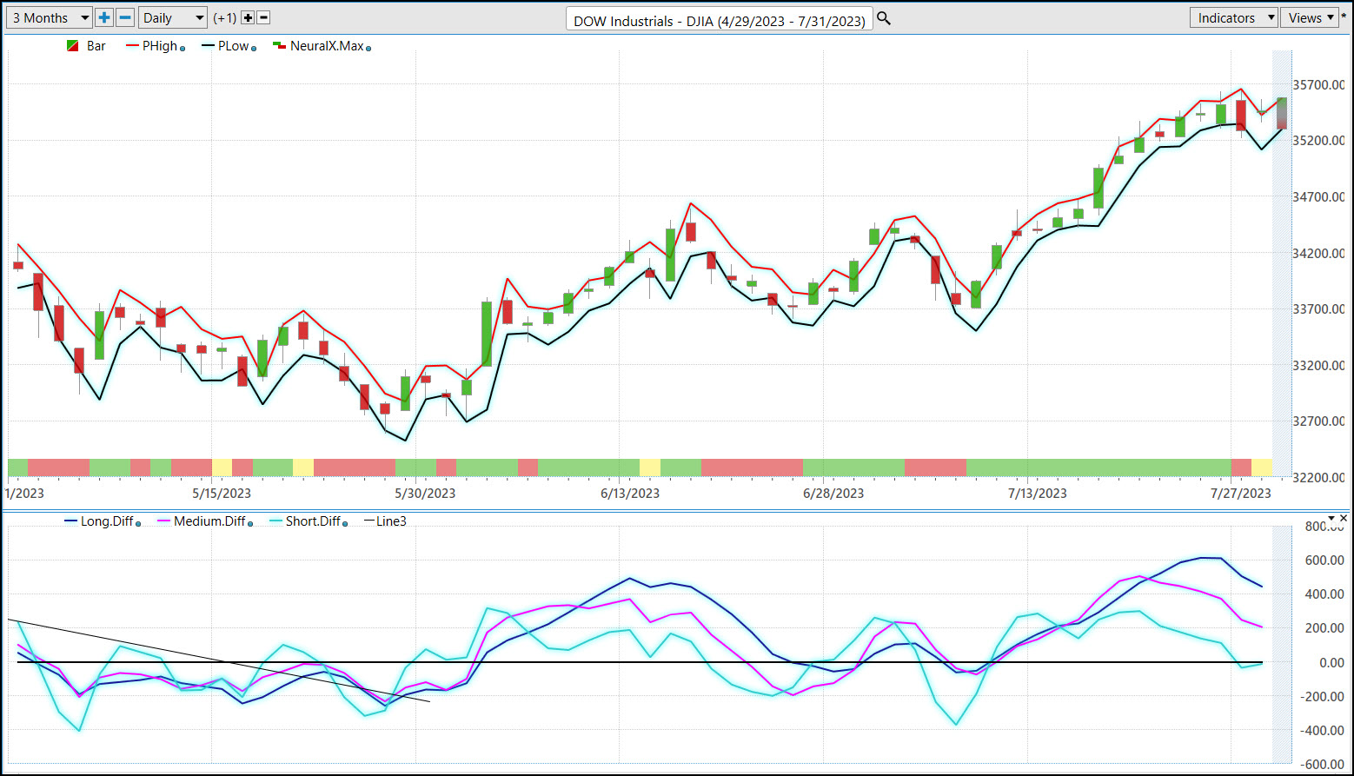Click the blue minus zoom-out button
The height and width of the screenshot is (776, 1354).
[125, 17]
